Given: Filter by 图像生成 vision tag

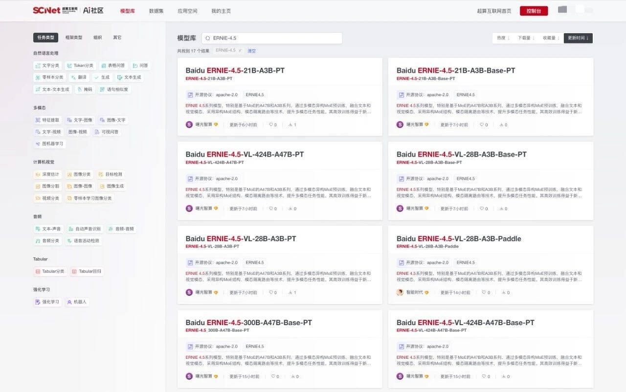Looking at the screenshot, I should click(x=112, y=186).
